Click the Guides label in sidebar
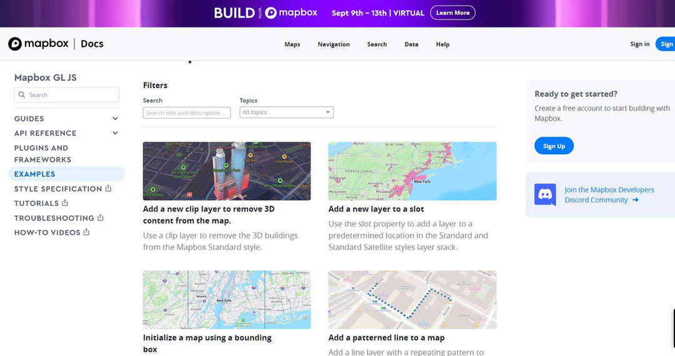This screenshot has width=675, height=356. (x=29, y=119)
